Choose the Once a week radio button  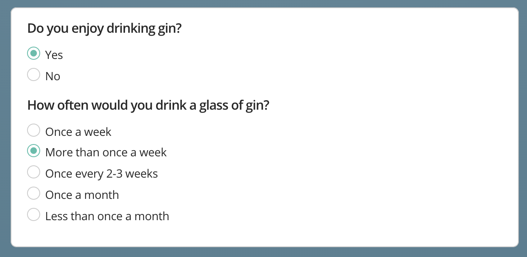34,131
